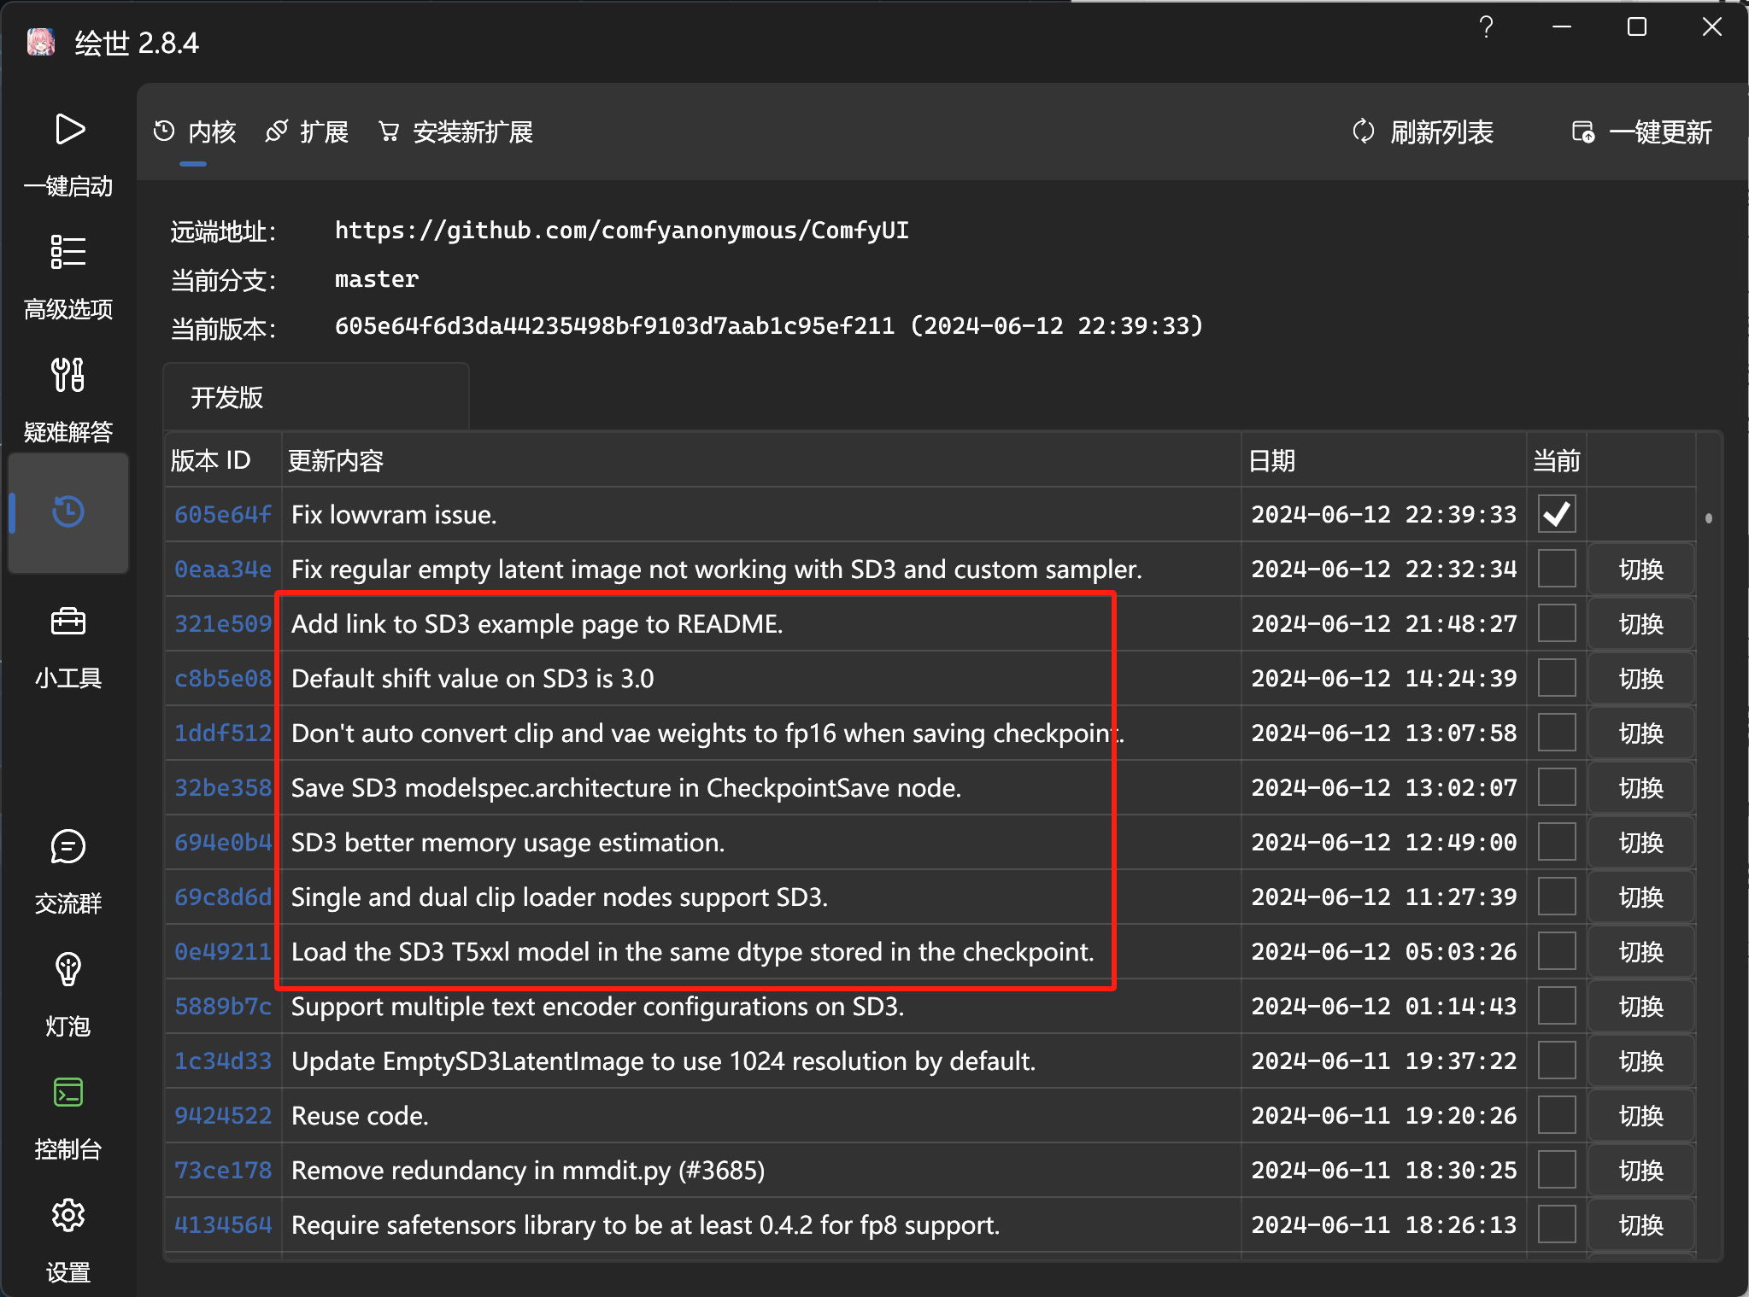Click the 当前 current column header
This screenshot has width=1749, height=1297.
1557,460
